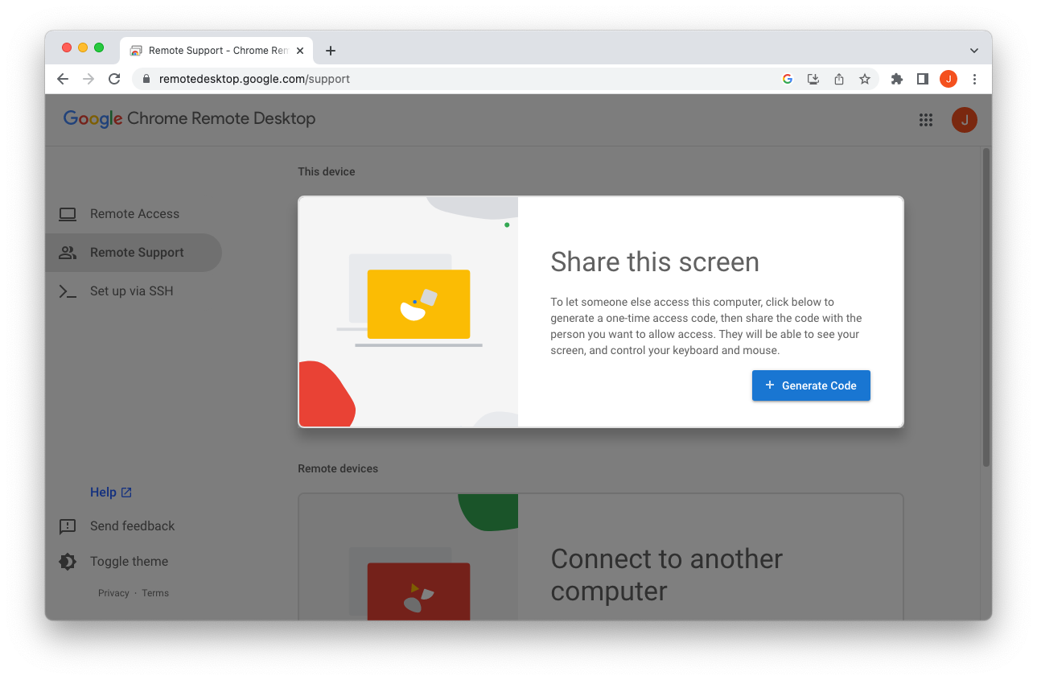1037x680 pixels.
Task: Open a new browser tab
Action: pos(331,51)
